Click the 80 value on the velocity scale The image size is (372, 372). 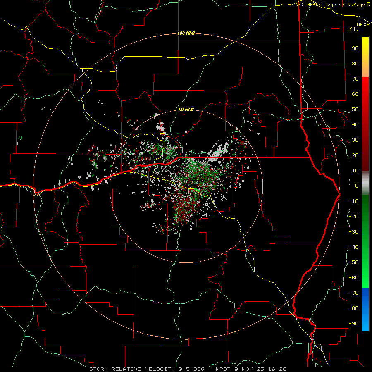click(355, 64)
